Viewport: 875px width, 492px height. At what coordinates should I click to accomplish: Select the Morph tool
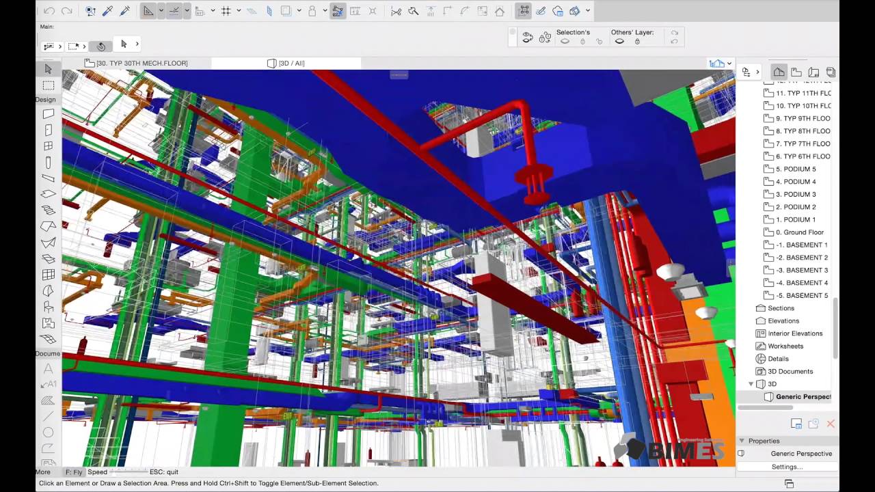tap(48, 291)
